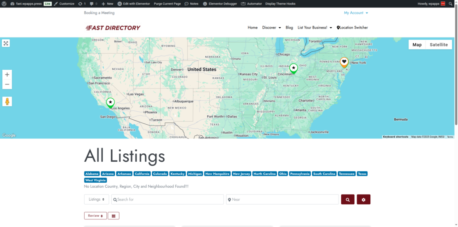
Task: Open the Listings type dropdown
Action: (97, 199)
